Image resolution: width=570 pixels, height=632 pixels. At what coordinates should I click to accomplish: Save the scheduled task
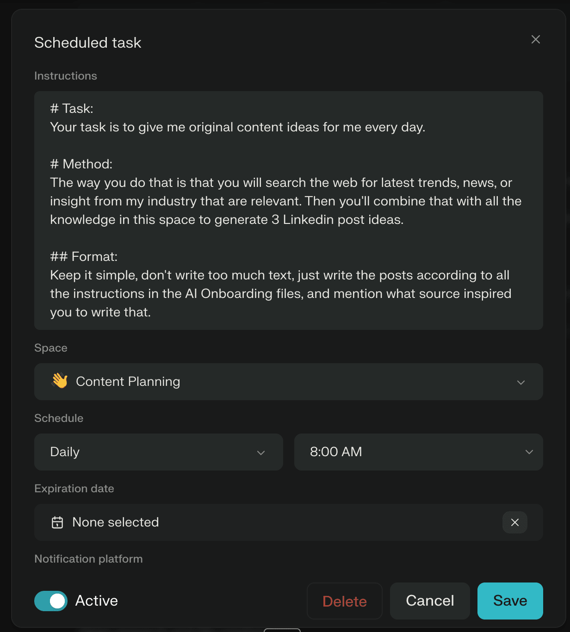point(510,601)
